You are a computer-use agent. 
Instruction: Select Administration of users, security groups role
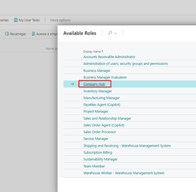click(x=125, y=63)
